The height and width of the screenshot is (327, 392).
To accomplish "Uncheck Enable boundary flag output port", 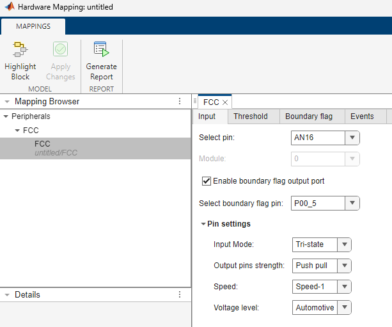I will [x=206, y=181].
